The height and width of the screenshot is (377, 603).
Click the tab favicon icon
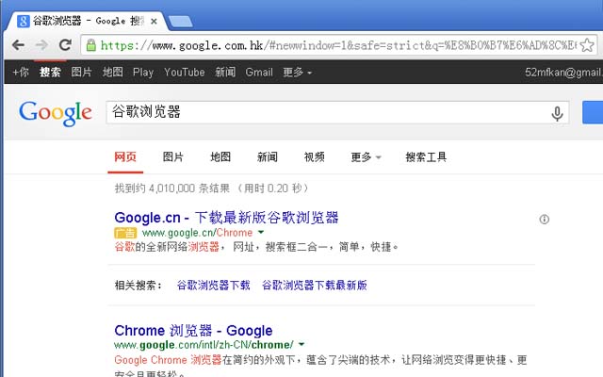coord(23,21)
